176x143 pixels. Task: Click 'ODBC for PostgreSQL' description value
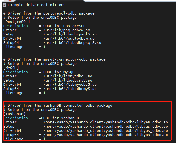coord(65,26)
